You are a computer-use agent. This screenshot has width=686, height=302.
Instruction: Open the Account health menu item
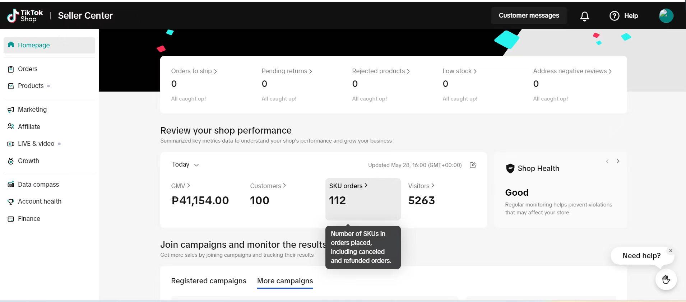(x=49, y=201)
